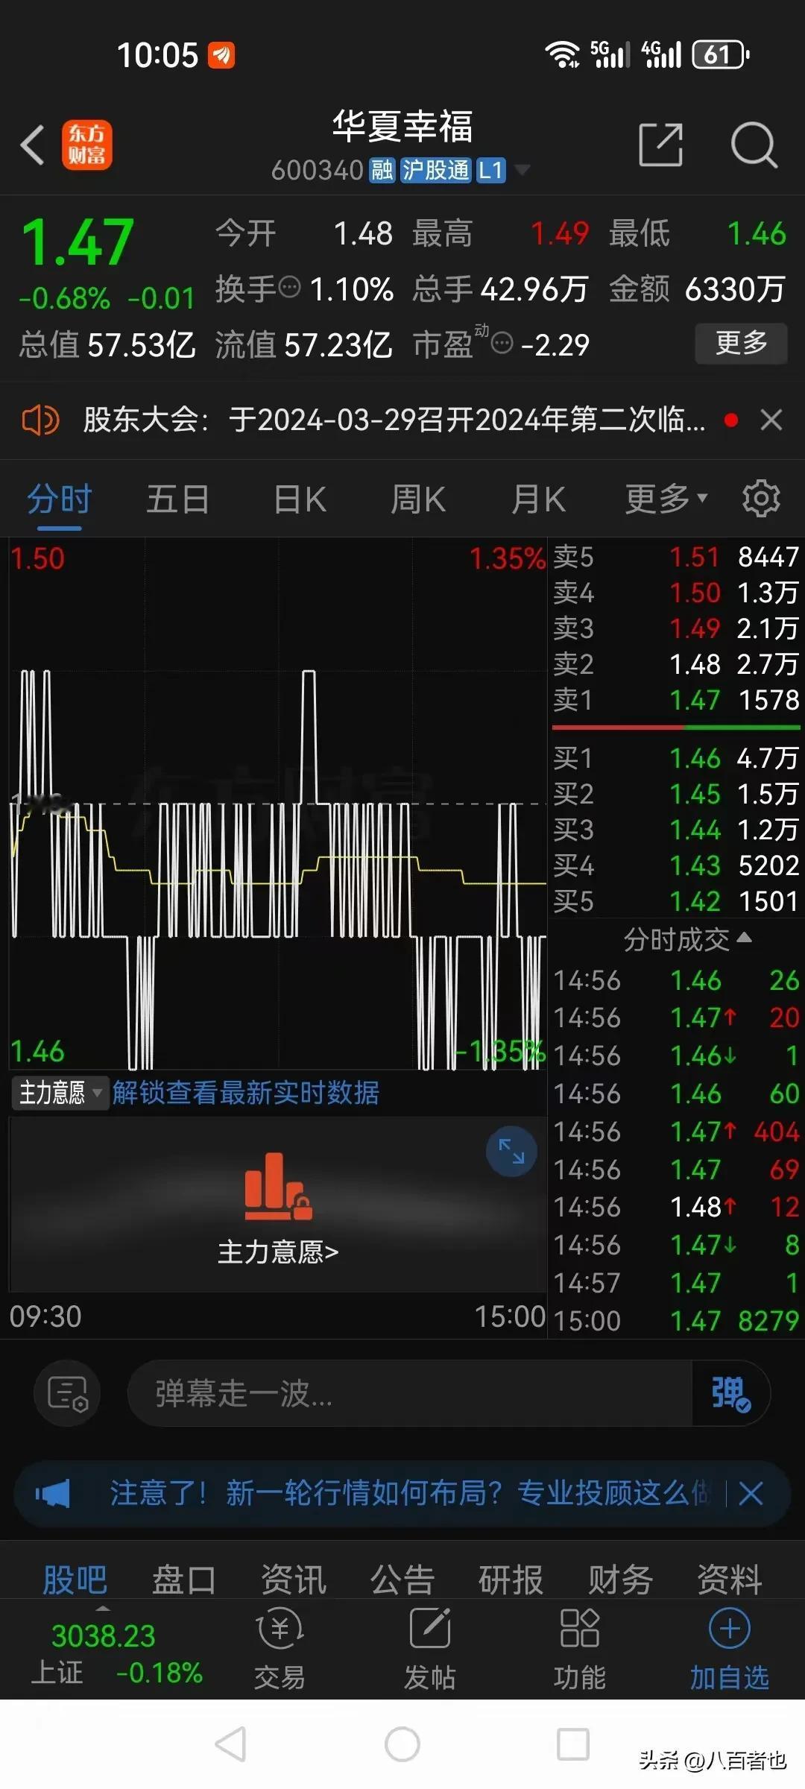Tap Android recent apps square
The height and width of the screenshot is (1789, 805).
pyautogui.click(x=573, y=1744)
